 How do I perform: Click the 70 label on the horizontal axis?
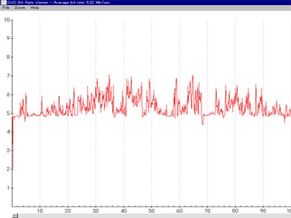point(207,211)
